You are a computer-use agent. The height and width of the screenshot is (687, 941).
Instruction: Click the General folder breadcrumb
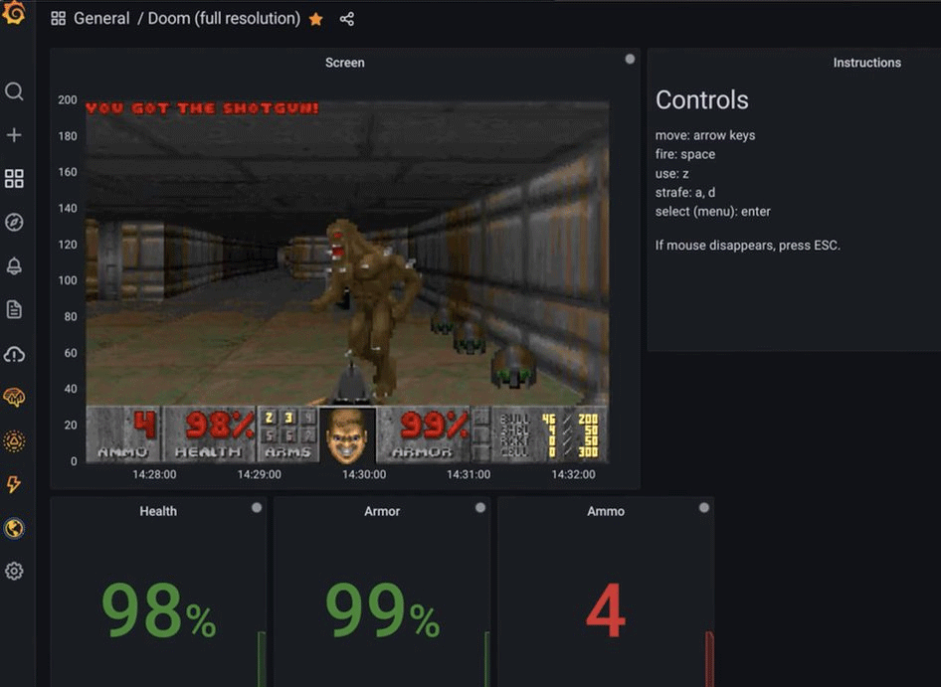101,19
